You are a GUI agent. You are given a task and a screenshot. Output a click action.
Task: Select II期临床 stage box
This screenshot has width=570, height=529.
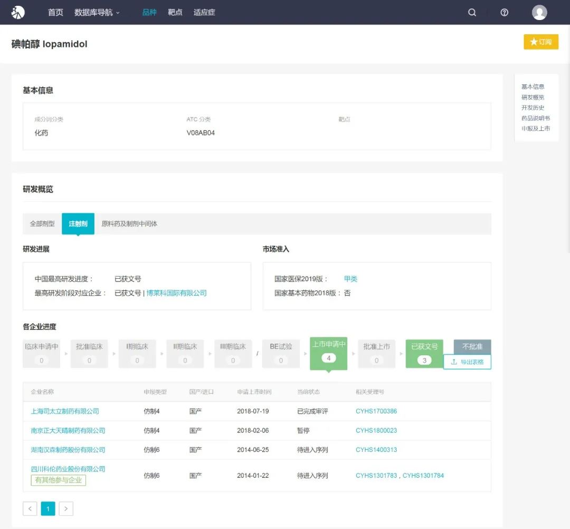point(185,354)
